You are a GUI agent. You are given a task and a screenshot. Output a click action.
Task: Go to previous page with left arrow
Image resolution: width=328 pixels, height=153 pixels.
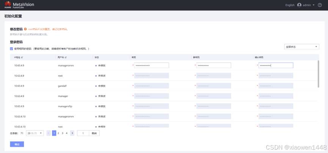click(49, 133)
